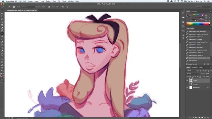Click the foreground color swatch in toolbox
The image size is (212, 119).
point(1,76)
